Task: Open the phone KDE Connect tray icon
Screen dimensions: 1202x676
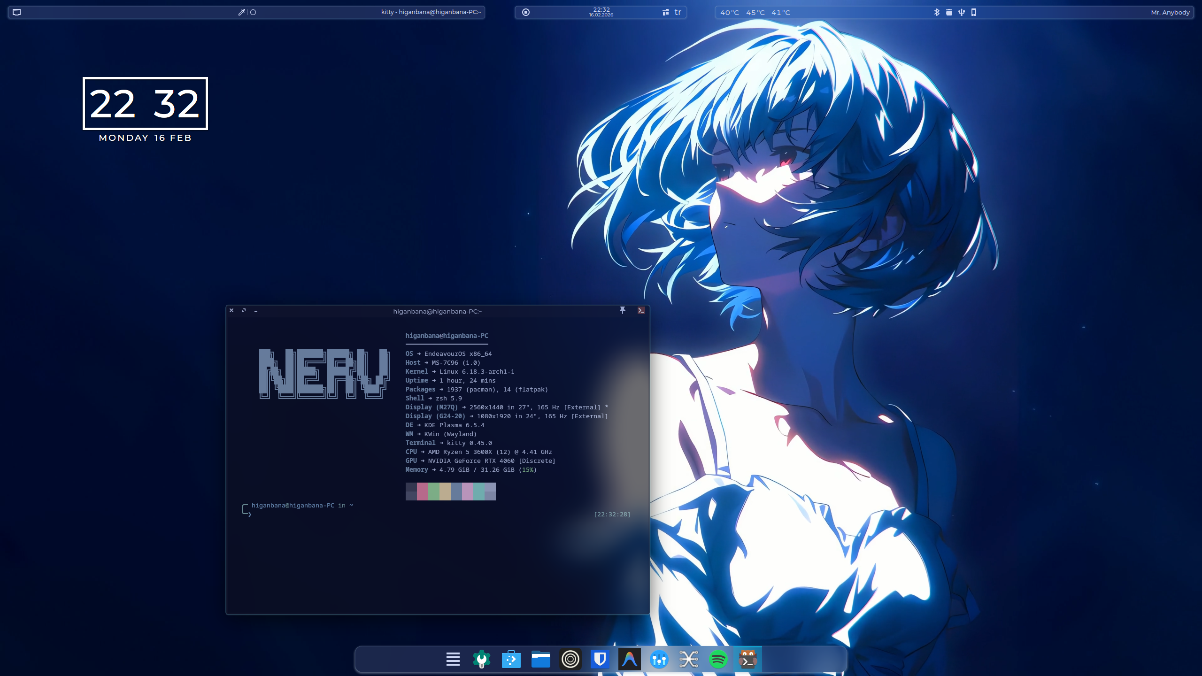Action: pyautogui.click(x=974, y=12)
